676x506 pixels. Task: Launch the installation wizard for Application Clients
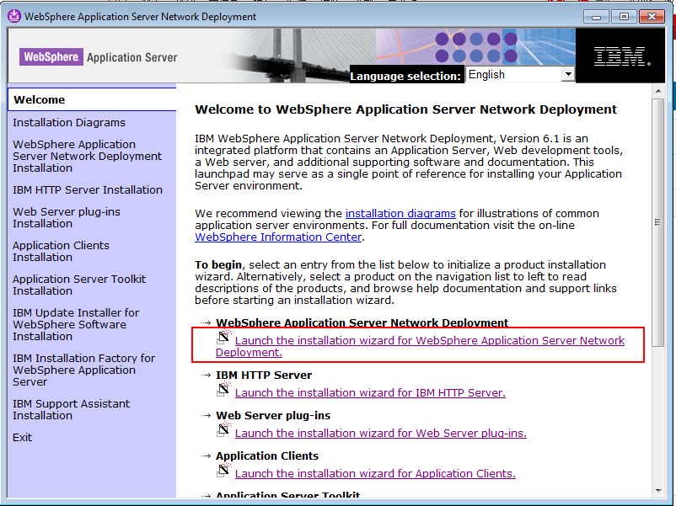pyautogui.click(x=375, y=474)
